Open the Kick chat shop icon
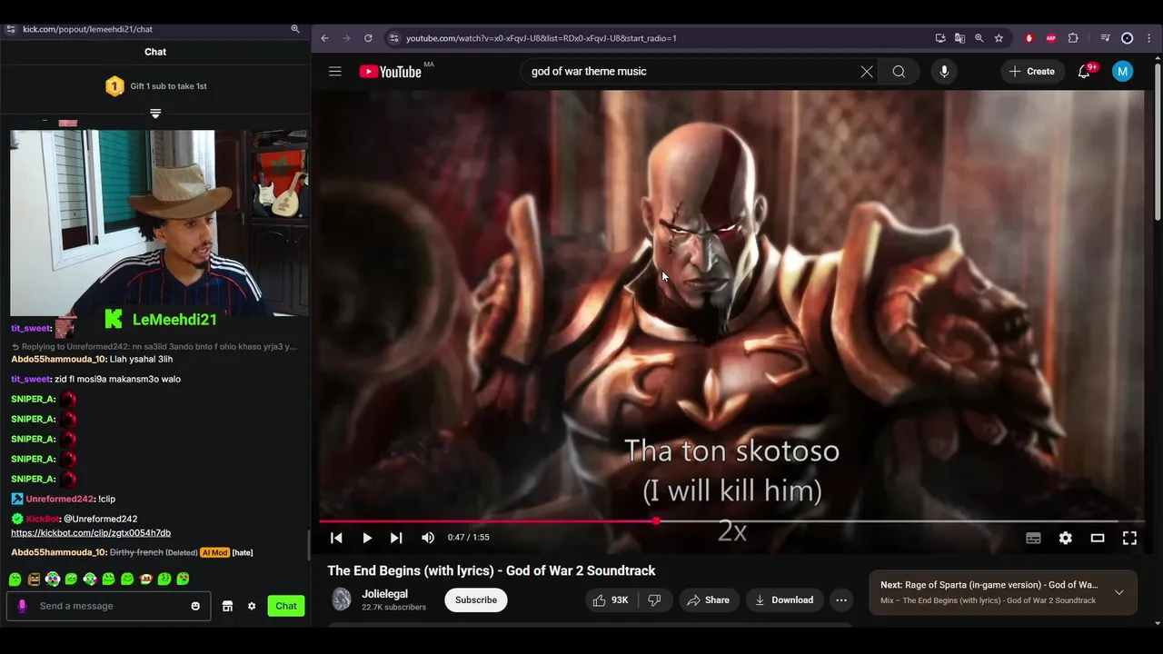The width and height of the screenshot is (1163, 654). 228,606
